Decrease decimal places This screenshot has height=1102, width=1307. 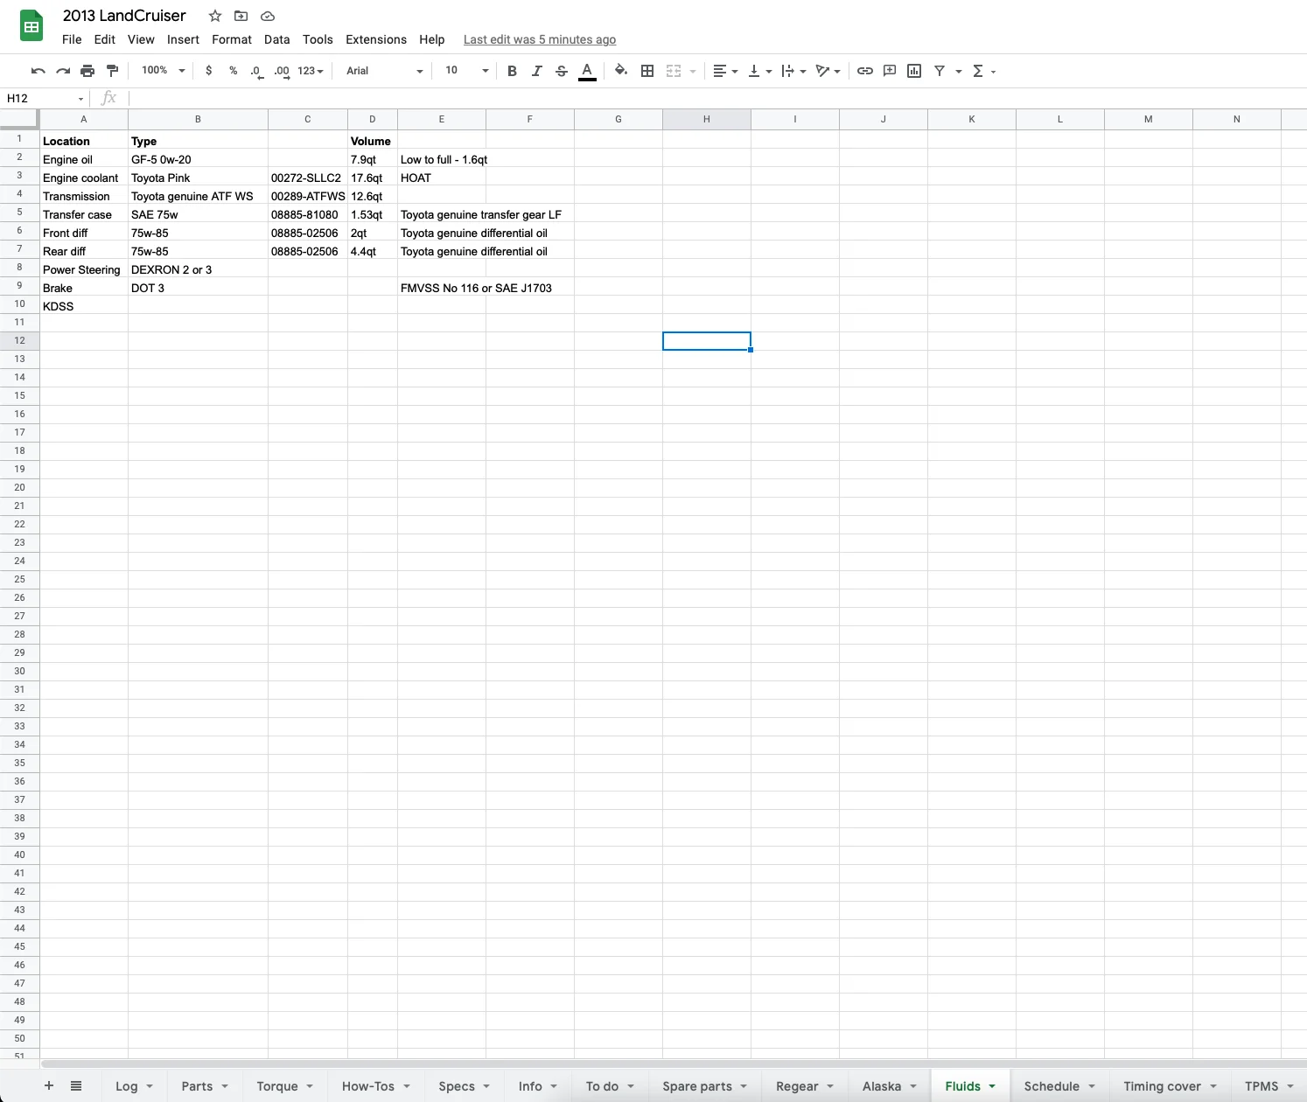tap(256, 71)
